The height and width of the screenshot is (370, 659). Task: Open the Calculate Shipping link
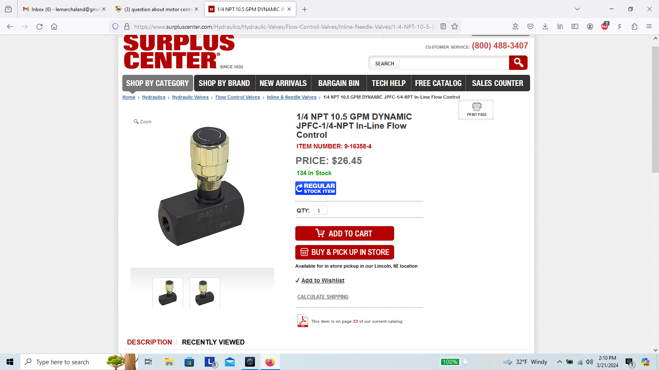point(323,297)
